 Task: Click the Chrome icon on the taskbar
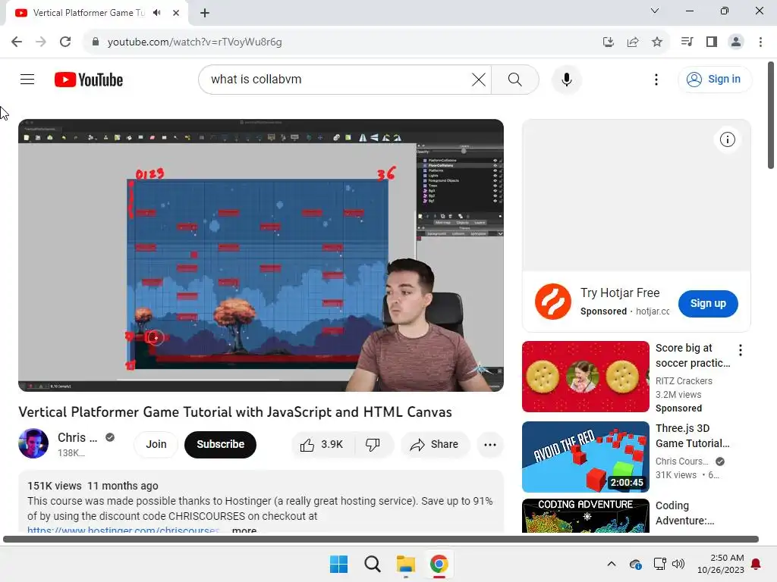(x=439, y=564)
